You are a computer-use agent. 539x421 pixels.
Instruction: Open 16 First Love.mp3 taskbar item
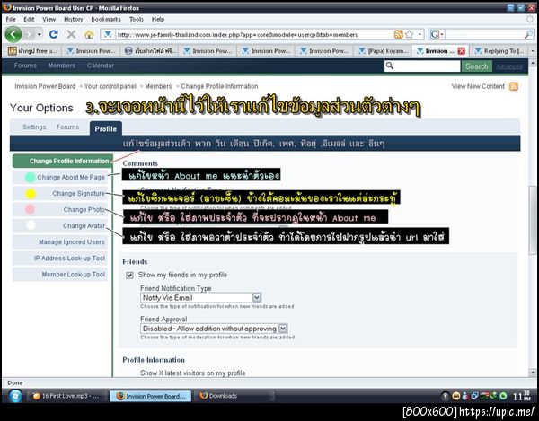[x=66, y=396]
